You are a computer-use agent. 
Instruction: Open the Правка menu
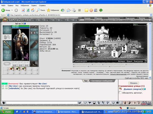[10, 6]
